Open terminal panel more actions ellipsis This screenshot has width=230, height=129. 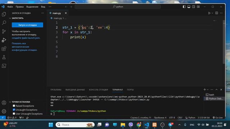pos(212,90)
